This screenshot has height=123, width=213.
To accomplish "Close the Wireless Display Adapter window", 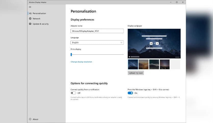I will click(183, 2).
